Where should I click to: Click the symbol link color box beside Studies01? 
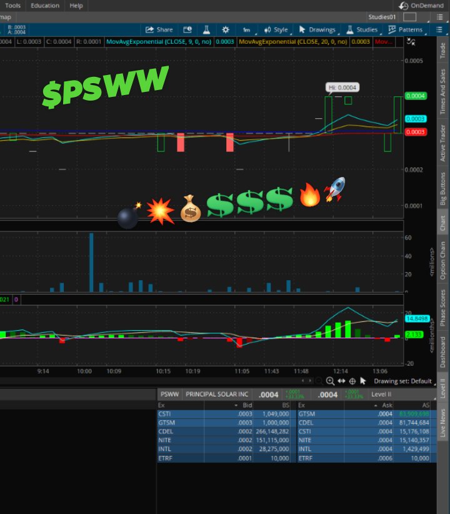tap(409, 17)
